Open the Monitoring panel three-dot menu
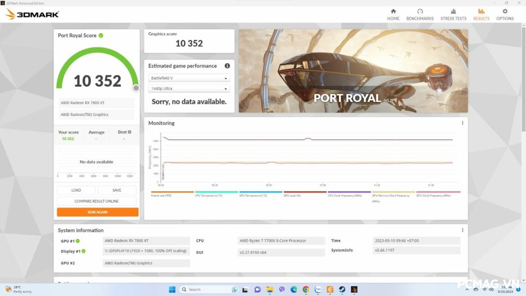This screenshot has height=296, width=526. (462, 123)
